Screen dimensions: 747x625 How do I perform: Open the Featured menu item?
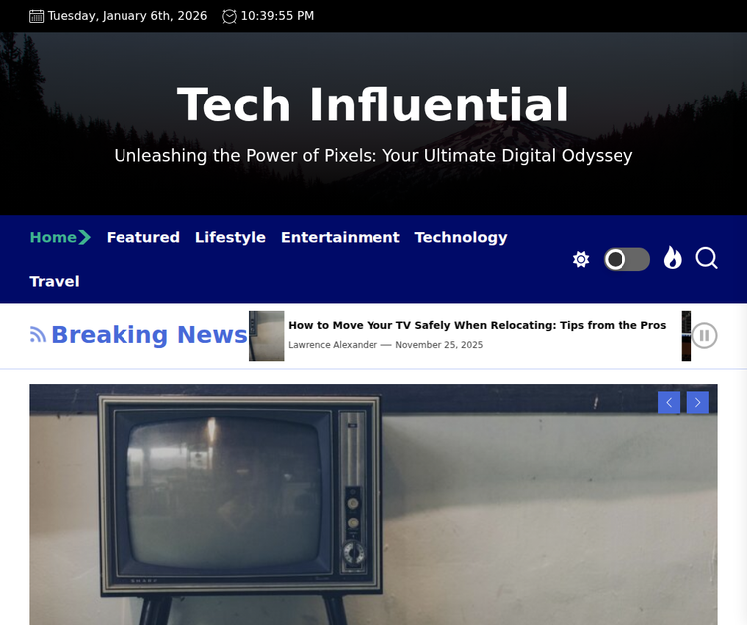(142, 237)
